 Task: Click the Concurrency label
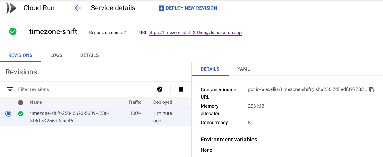coord(214,122)
